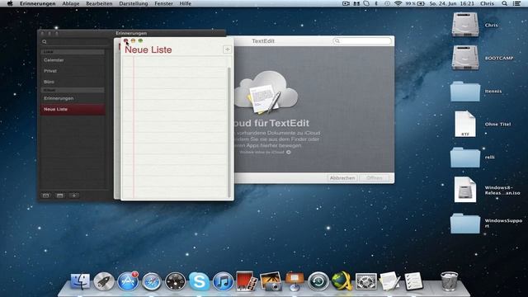528x297 pixels.
Task: Select Ohne Titel RTF file on desktop
Action: click(x=465, y=124)
